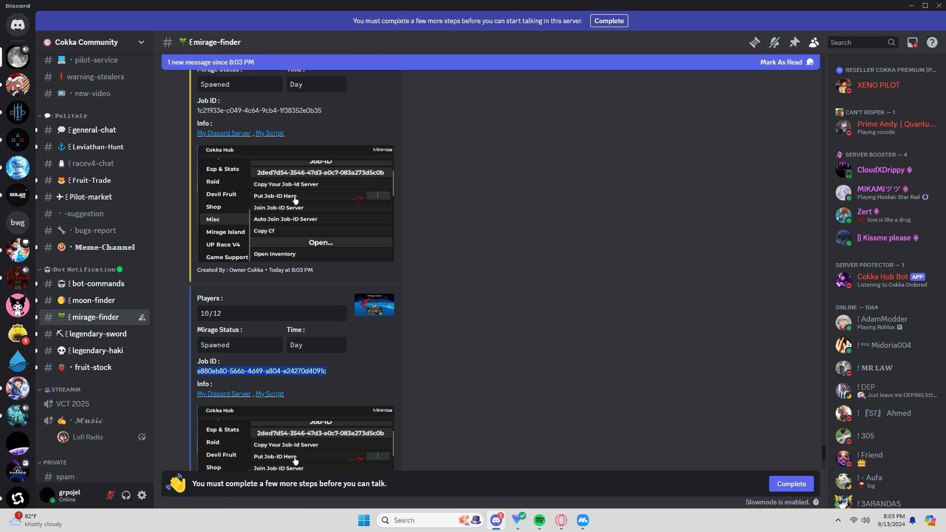Screen dimensions: 946x532
Task: Open the Inbox icon
Action: 912,42
